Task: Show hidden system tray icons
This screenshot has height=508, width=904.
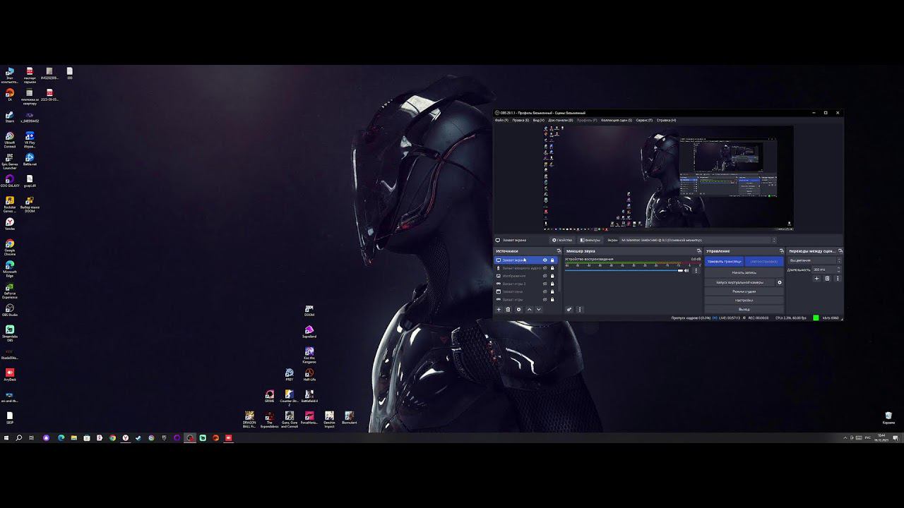Action: (x=845, y=438)
